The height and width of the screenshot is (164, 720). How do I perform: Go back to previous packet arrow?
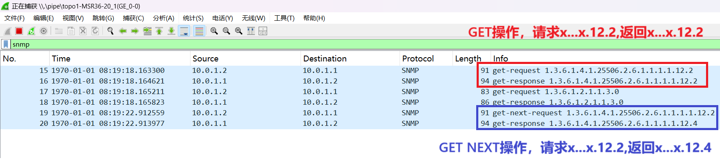123,31
